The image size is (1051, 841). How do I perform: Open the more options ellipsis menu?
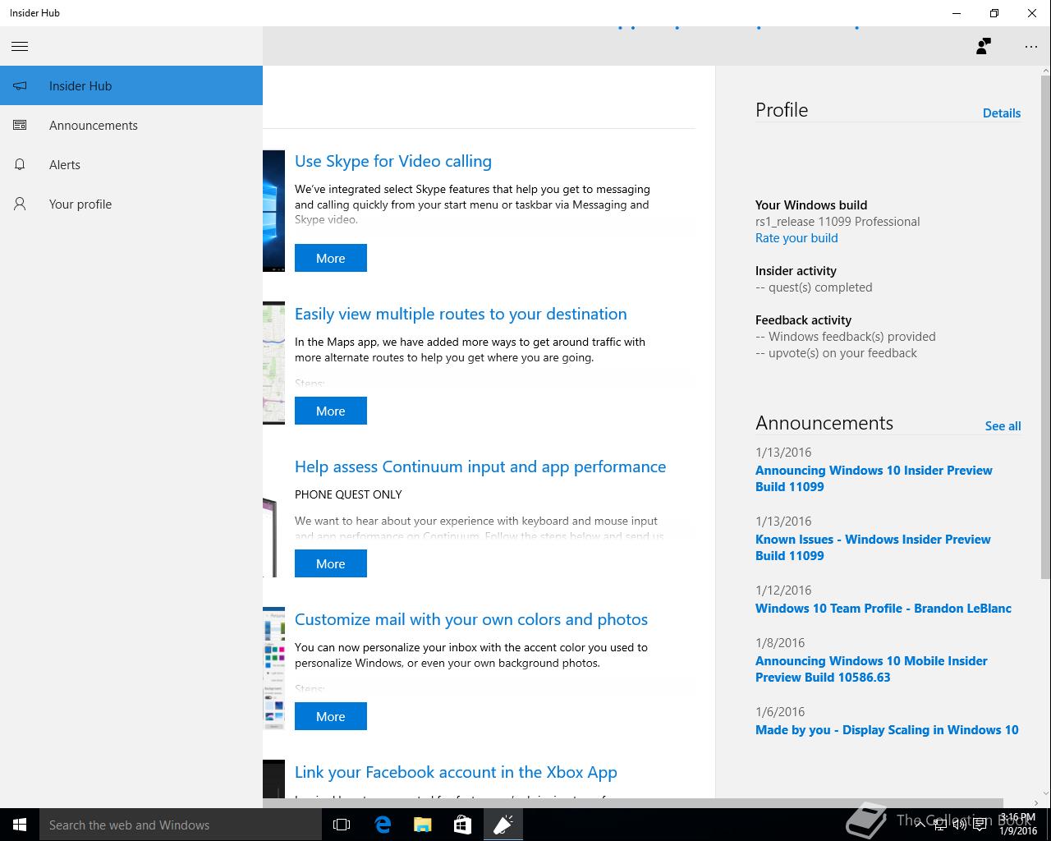coord(1031,47)
